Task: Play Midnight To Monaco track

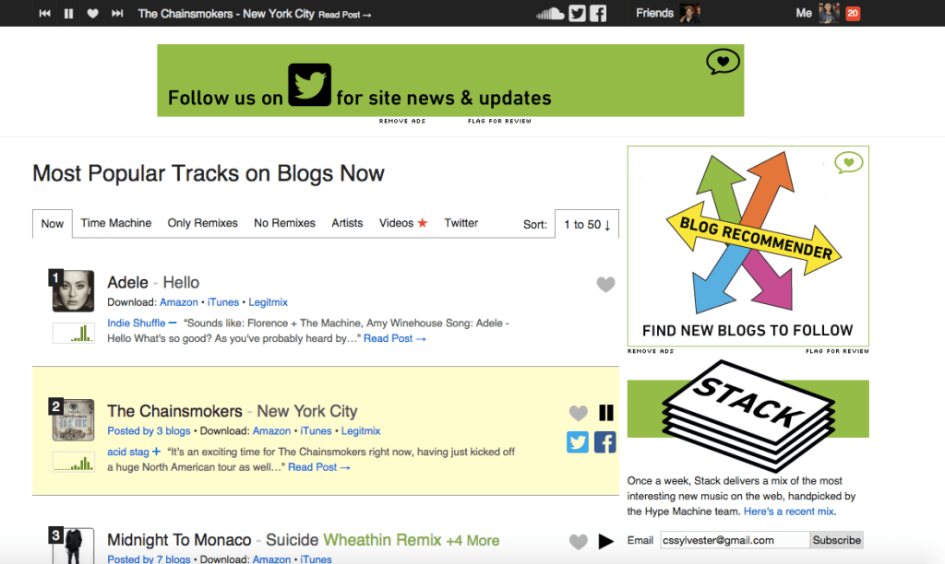Action: point(605,541)
